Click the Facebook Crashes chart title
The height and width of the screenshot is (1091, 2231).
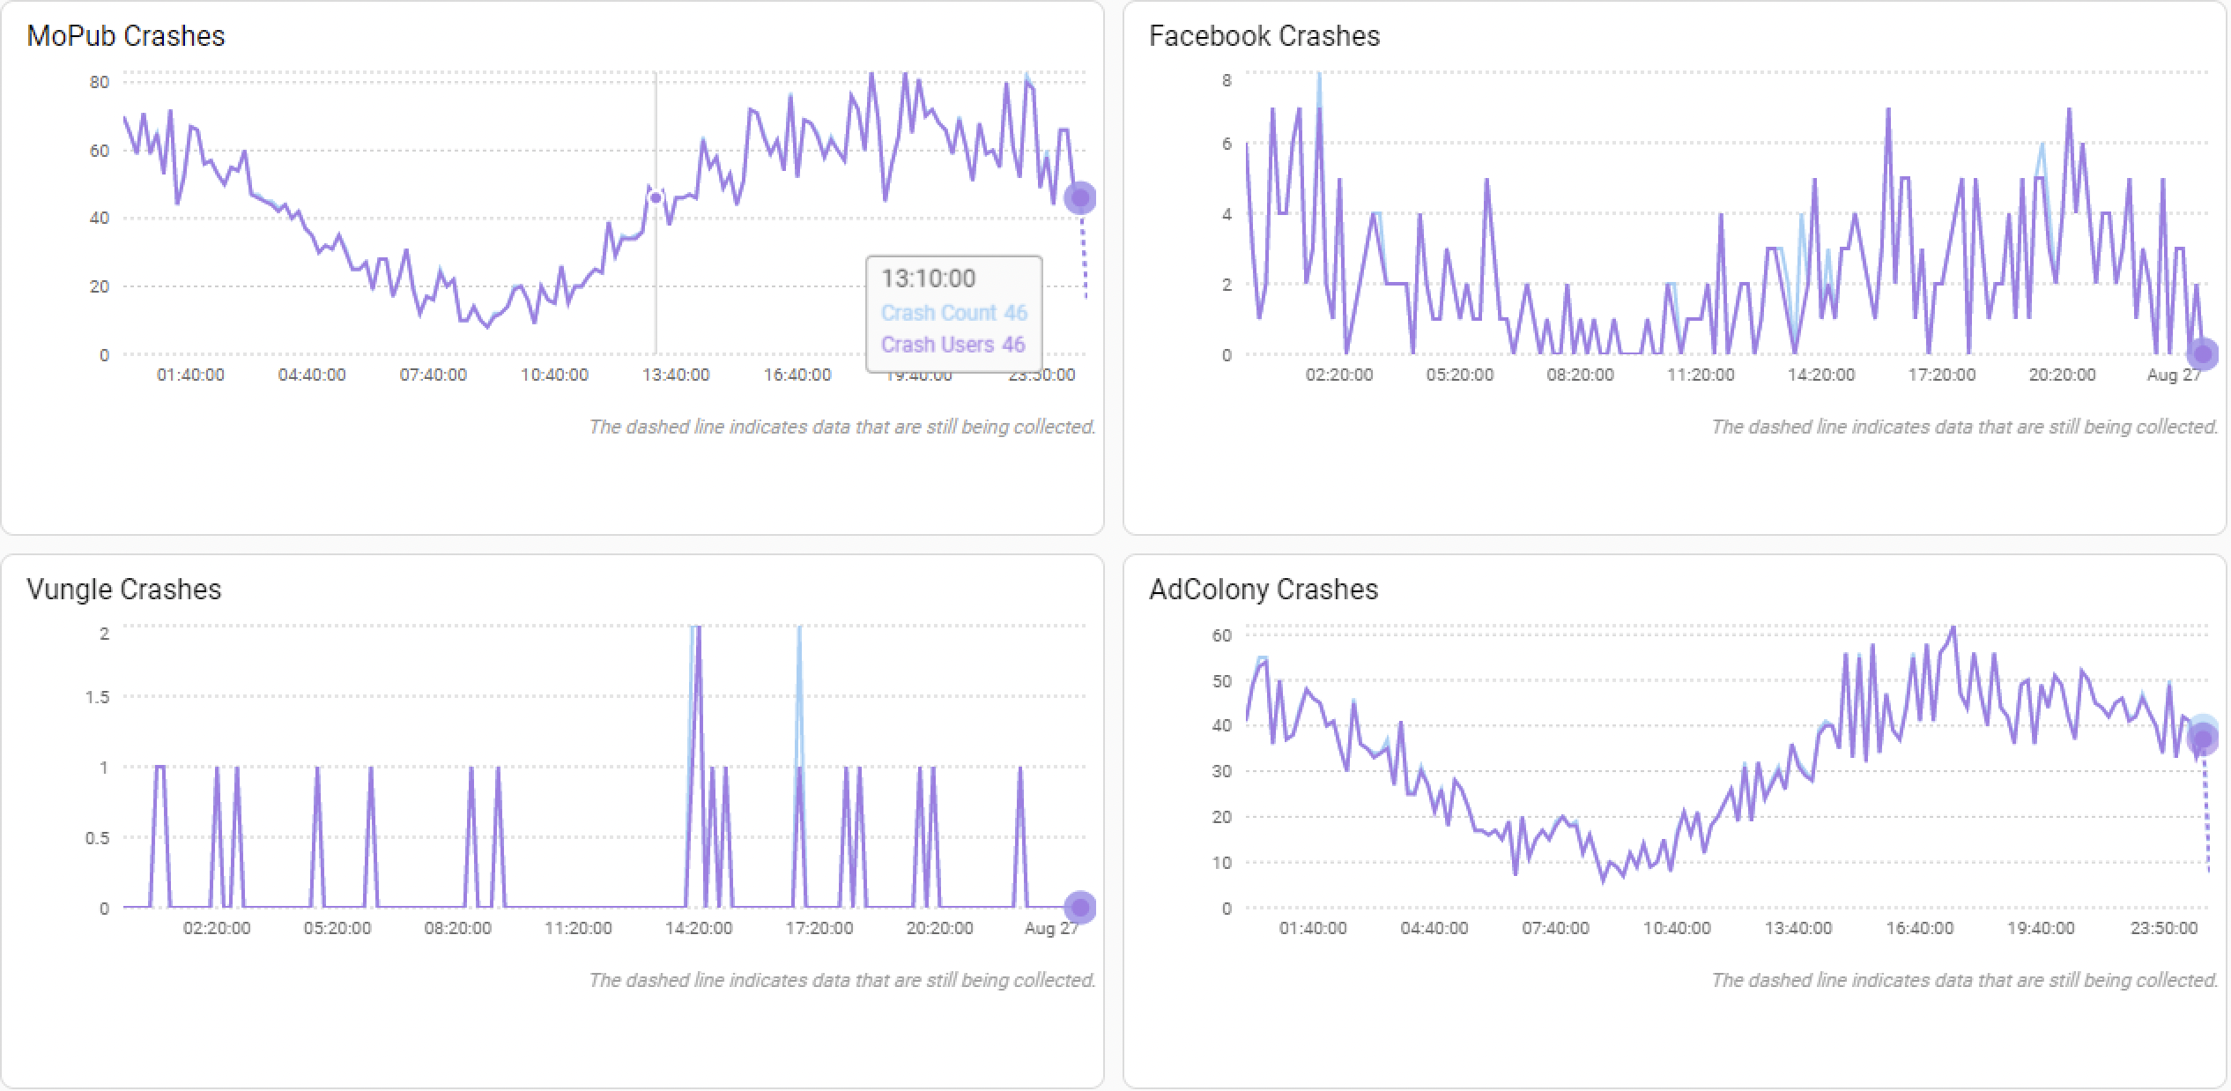click(1264, 36)
